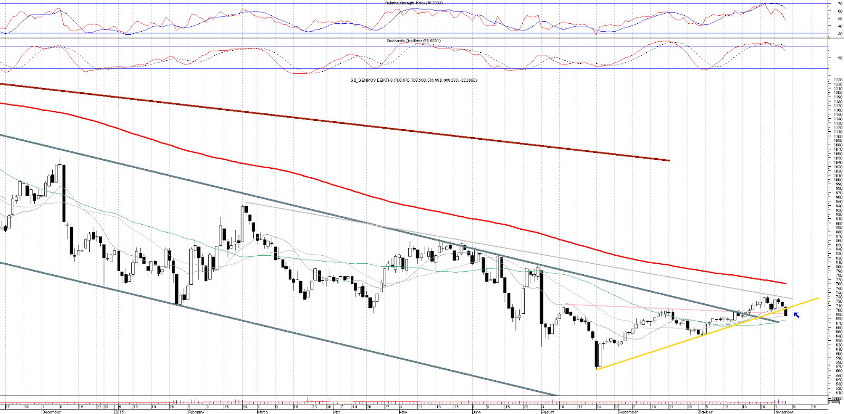
Task: Click the 50 level on Stochastic scale
Action: 840,58
